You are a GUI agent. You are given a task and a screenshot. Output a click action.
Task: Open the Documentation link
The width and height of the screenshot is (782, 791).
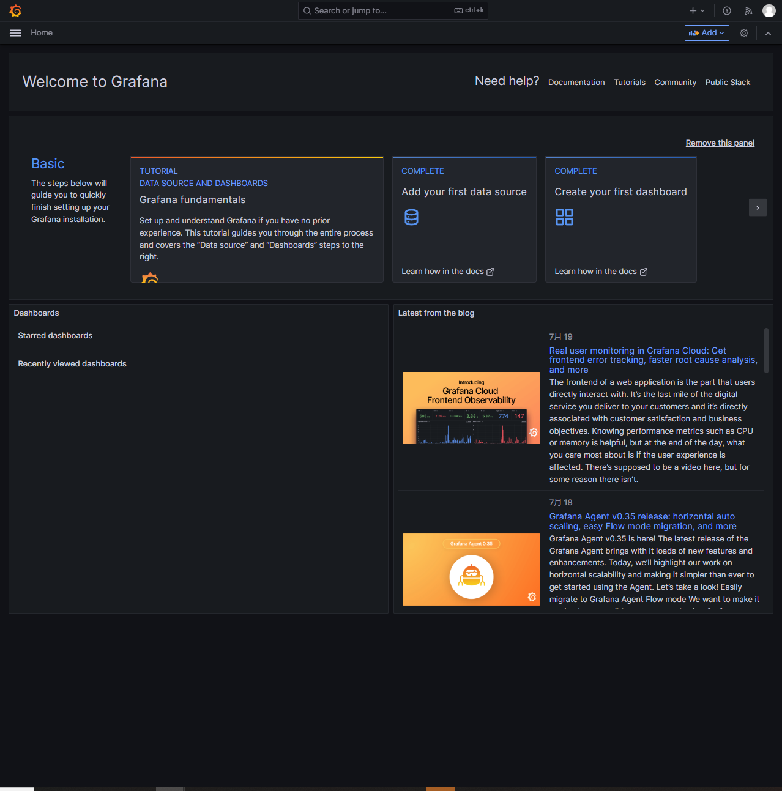576,83
